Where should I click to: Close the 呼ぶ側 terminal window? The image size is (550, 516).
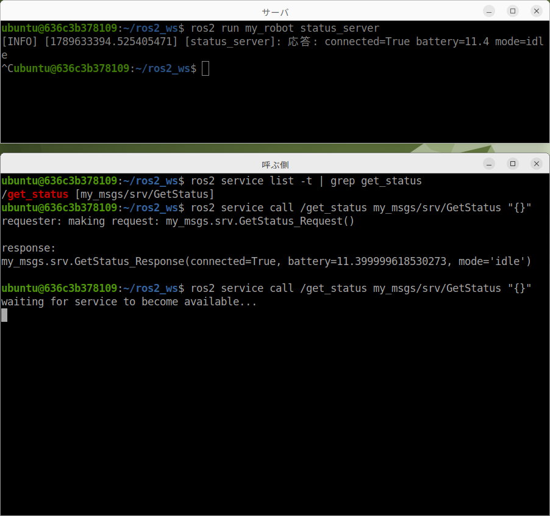point(537,164)
